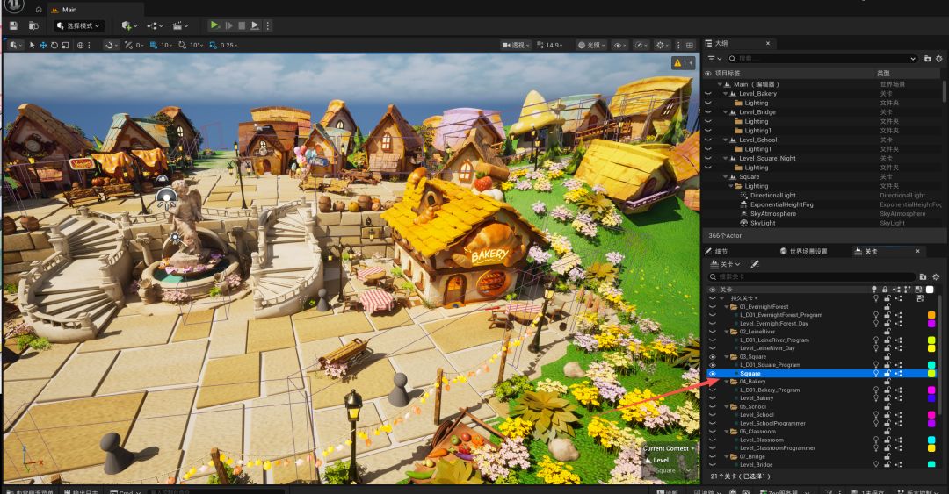The height and width of the screenshot is (494, 949).
Task: Open the outliner filter dropdown
Action: tap(714, 59)
